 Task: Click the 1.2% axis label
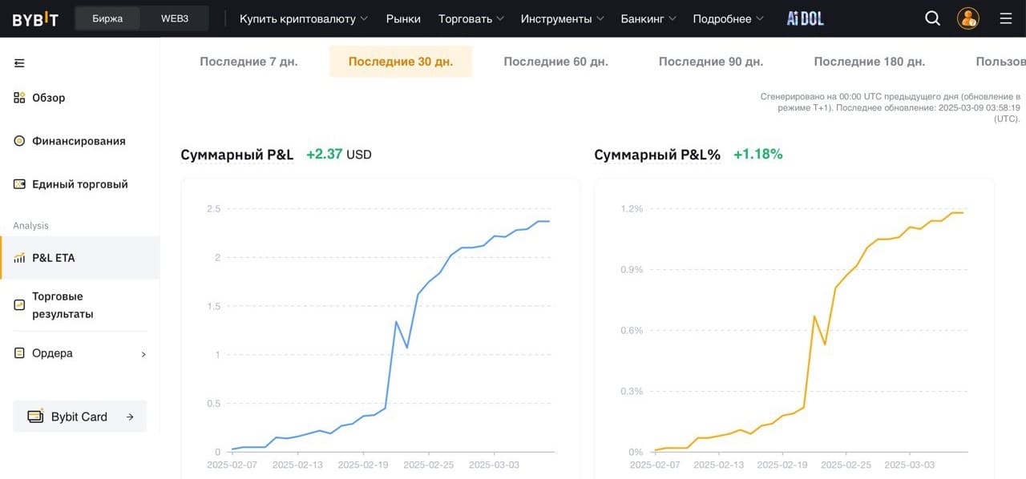coord(632,209)
